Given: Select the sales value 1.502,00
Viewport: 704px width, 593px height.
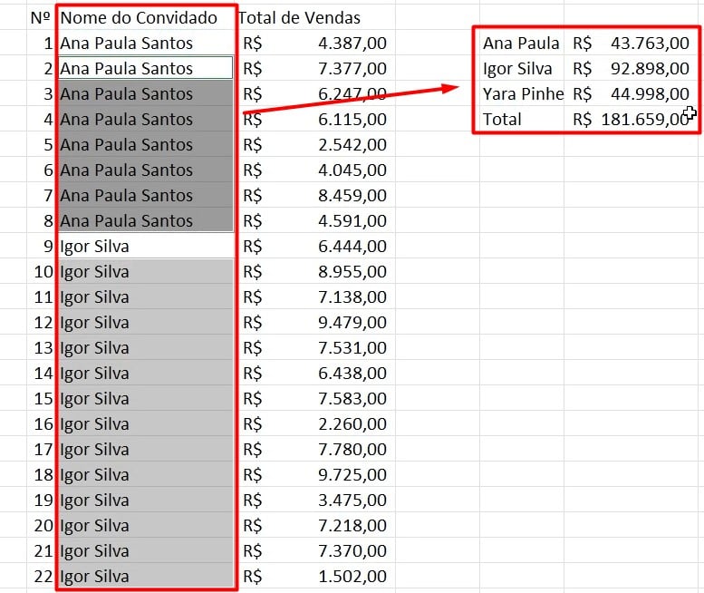Looking at the screenshot, I should (x=352, y=576).
